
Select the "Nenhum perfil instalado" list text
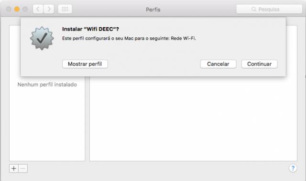point(47,85)
